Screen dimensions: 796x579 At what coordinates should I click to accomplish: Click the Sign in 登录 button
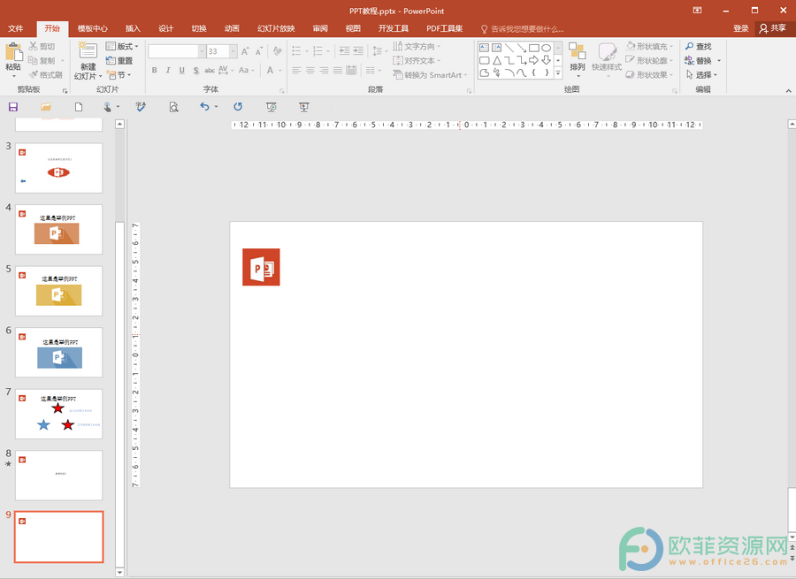tap(740, 28)
